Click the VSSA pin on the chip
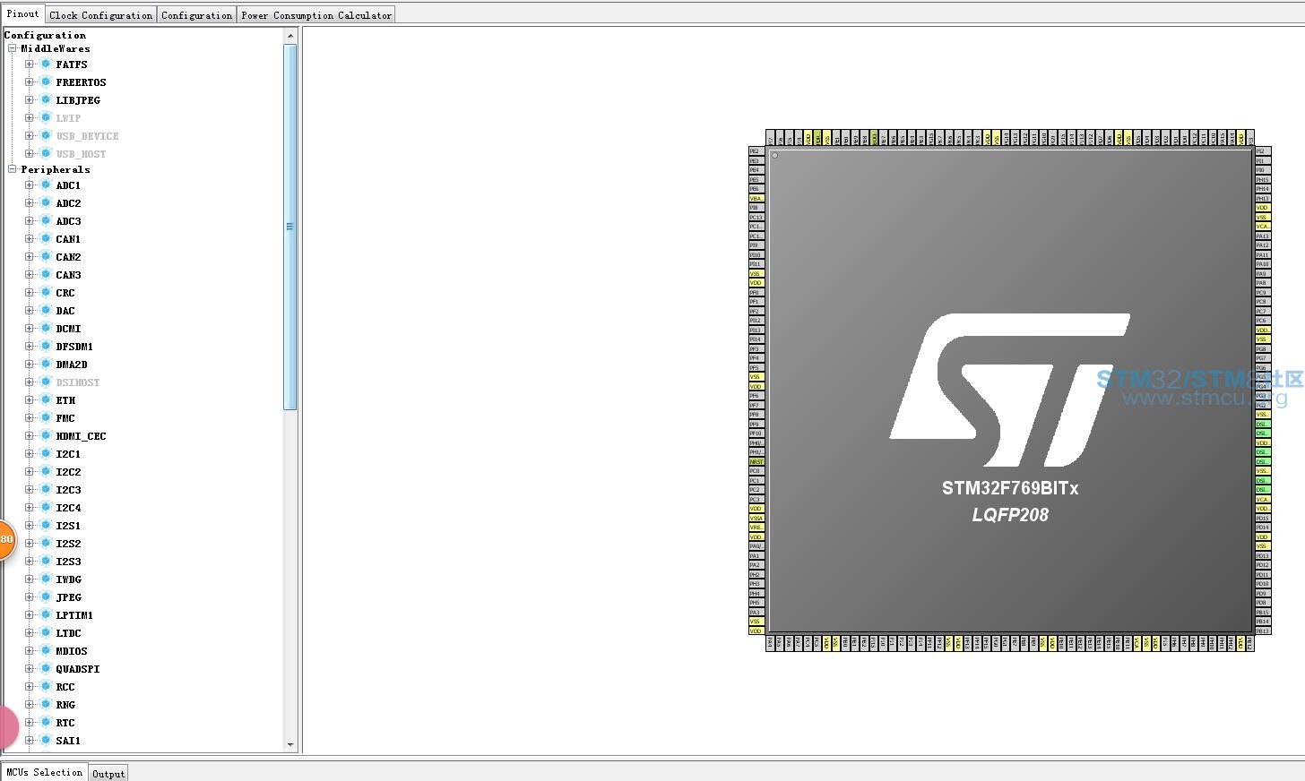 click(756, 519)
